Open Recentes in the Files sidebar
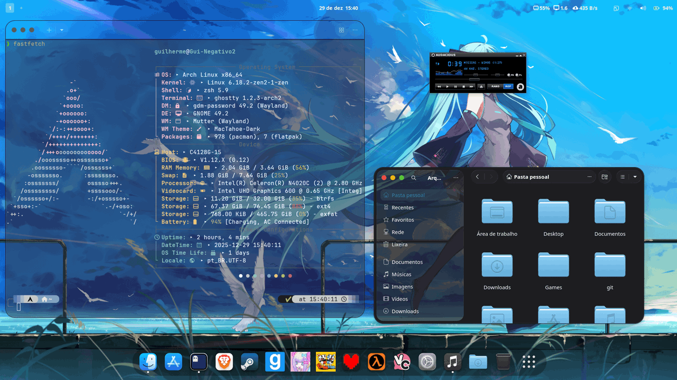 point(420,208)
